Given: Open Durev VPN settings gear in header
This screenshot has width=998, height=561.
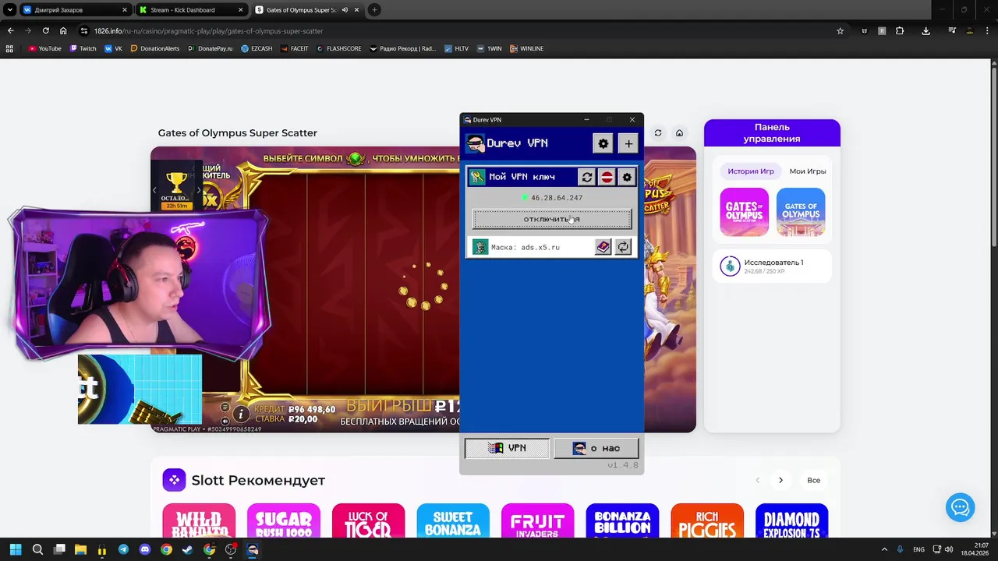Looking at the screenshot, I should [603, 143].
